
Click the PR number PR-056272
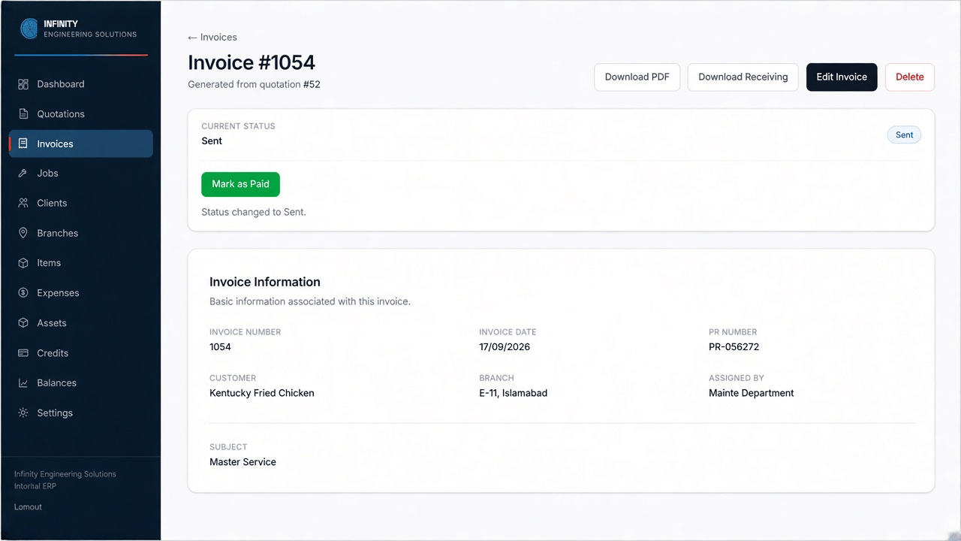[x=734, y=347]
